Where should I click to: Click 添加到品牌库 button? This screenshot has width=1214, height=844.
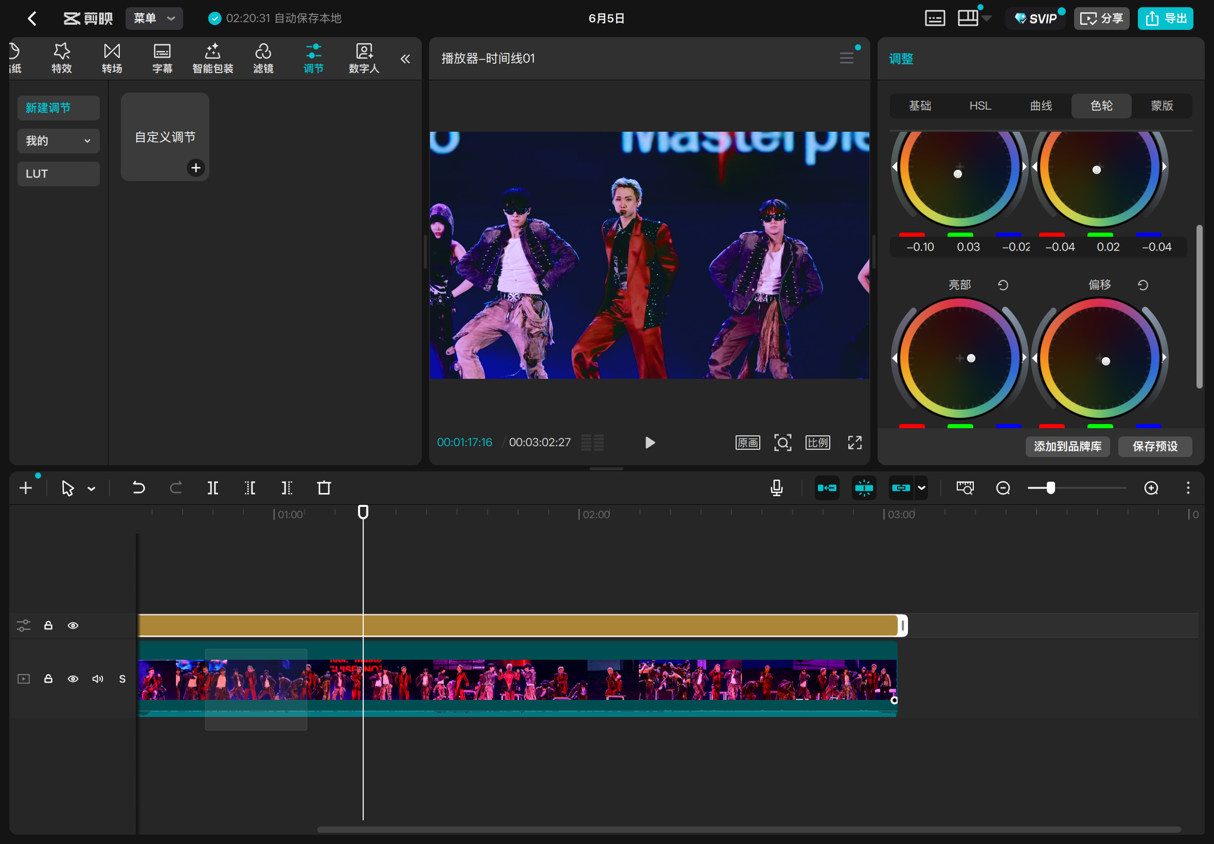point(1067,446)
